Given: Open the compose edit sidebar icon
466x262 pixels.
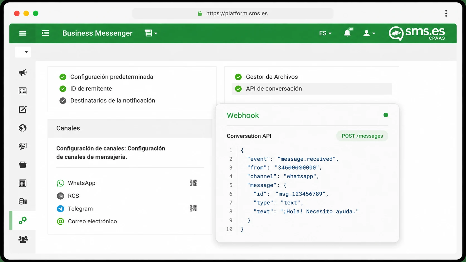Looking at the screenshot, I should pos(23,109).
